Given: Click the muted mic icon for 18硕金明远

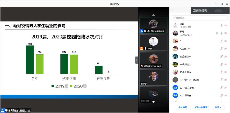Looking at the screenshot, I should pos(221,72).
